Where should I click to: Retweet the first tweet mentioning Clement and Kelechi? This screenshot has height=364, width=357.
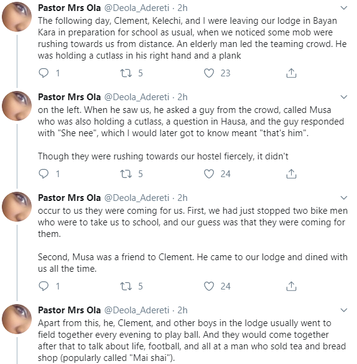point(126,73)
